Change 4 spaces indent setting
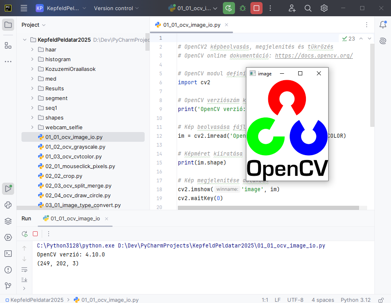 323,300
